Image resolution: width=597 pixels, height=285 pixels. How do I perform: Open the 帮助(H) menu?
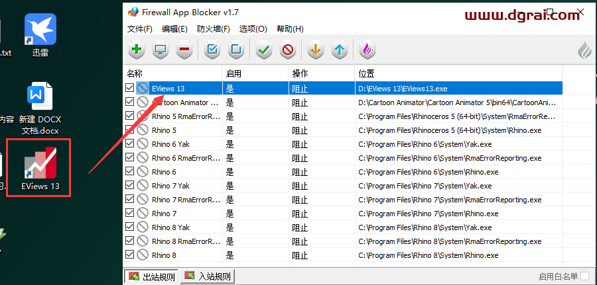(x=290, y=29)
